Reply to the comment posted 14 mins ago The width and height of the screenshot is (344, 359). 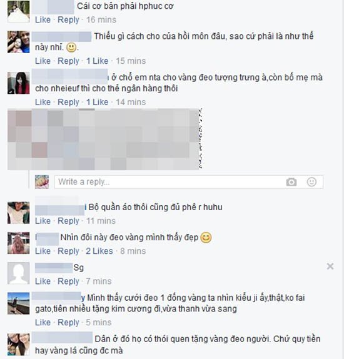coord(68,102)
